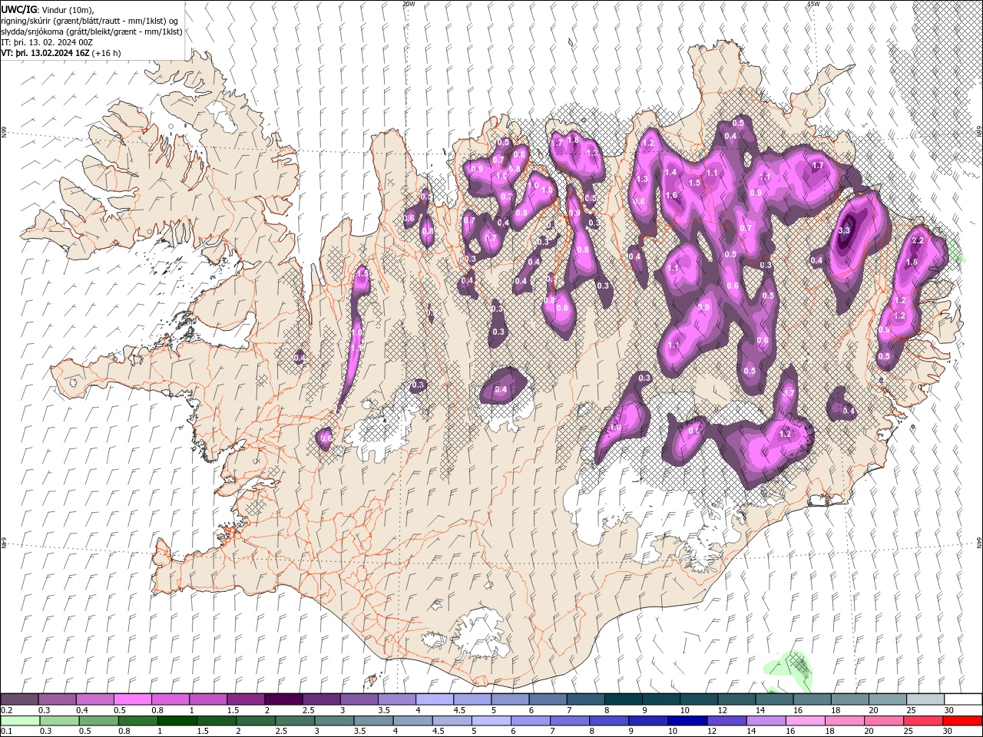Image resolution: width=983 pixels, height=737 pixels.
Task: Click the lilac lower legend swatch between 14 and 16
Action: coord(766,721)
